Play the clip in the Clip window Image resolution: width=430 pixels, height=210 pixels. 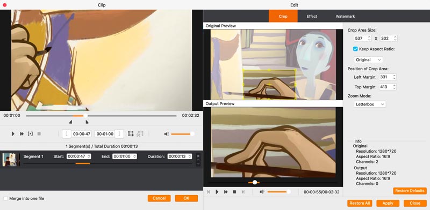[13, 134]
